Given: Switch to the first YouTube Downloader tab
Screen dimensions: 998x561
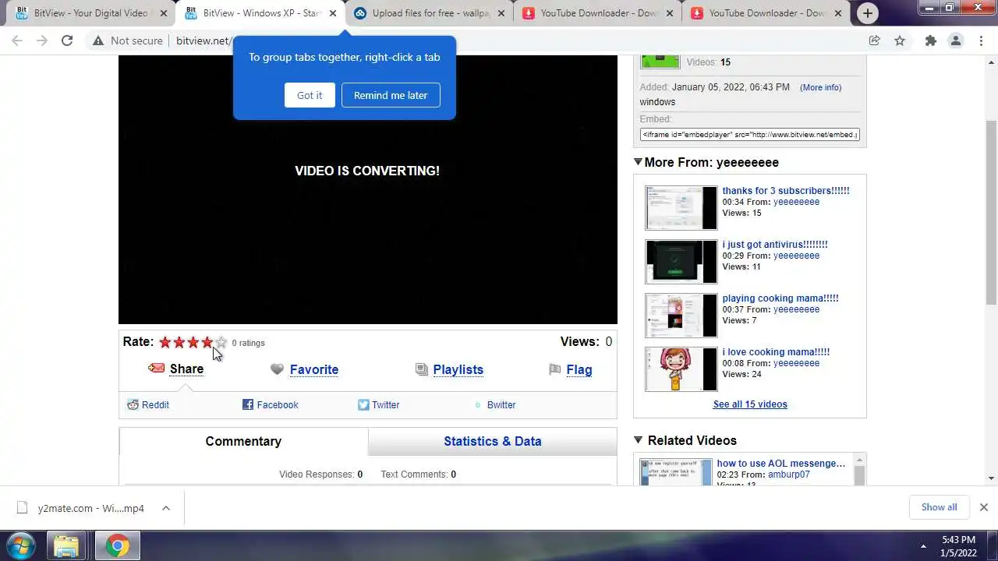Looking at the screenshot, I should point(597,13).
